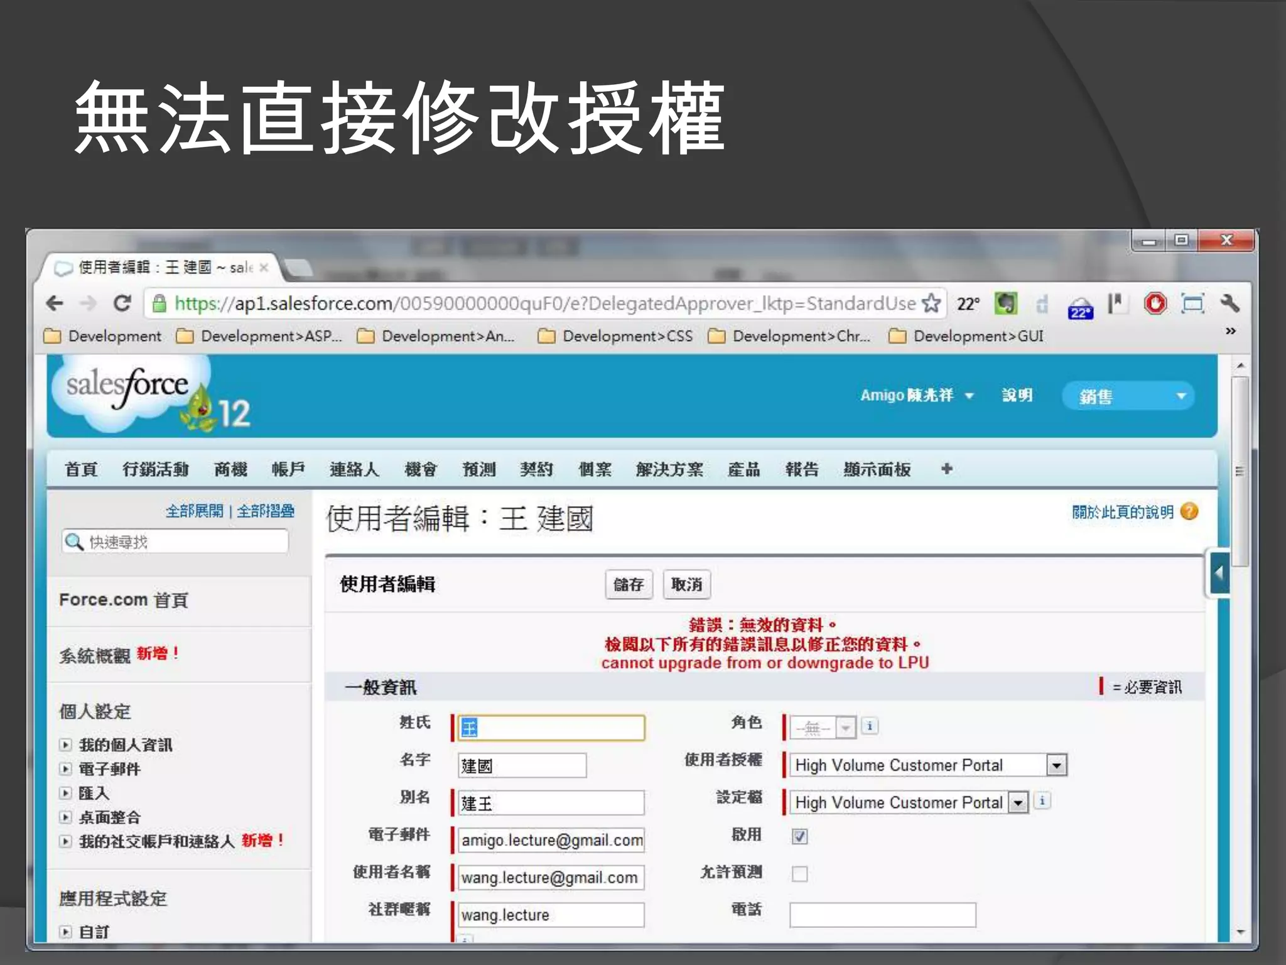Click the orange help question mark icon
This screenshot has height=965, width=1286.
click(x=1189, y=511)
